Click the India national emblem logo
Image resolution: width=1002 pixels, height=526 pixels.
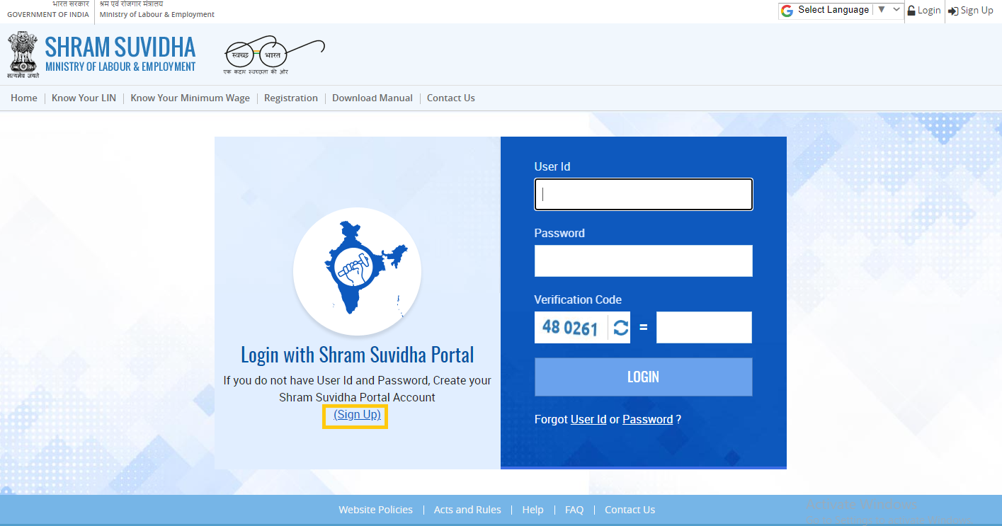coord(23,54)
